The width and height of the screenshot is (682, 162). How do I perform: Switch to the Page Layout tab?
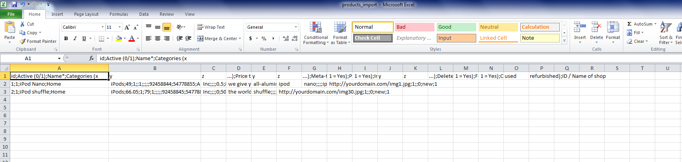(86, 14)
